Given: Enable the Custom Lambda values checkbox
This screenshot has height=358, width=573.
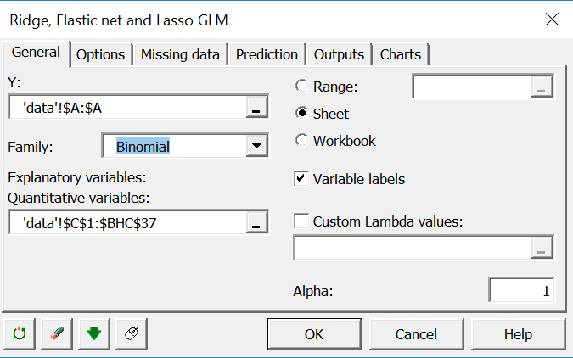Looking at the screenshot, I should [301, 221].
